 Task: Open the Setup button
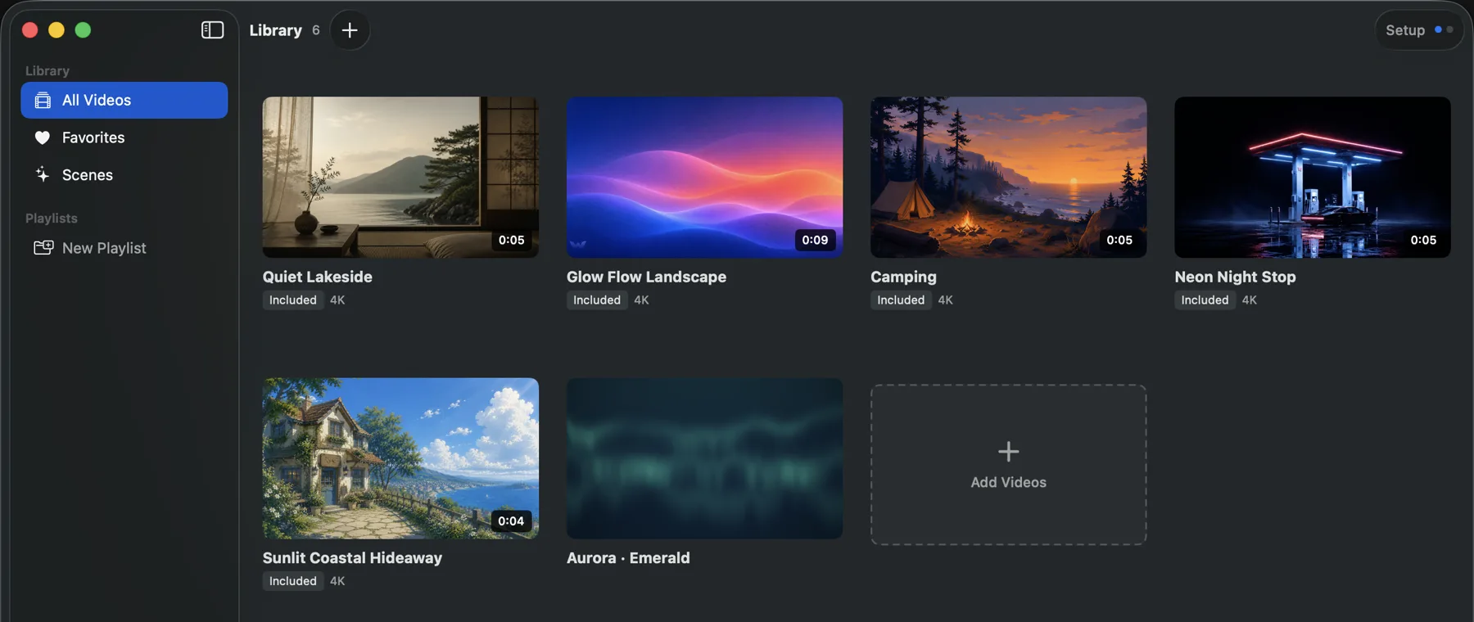point(1418,30)
